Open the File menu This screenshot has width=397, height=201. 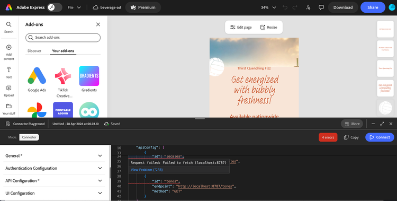point(74,7)
